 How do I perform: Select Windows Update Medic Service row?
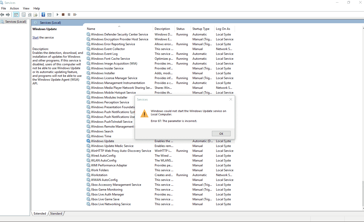click(160, 146)
